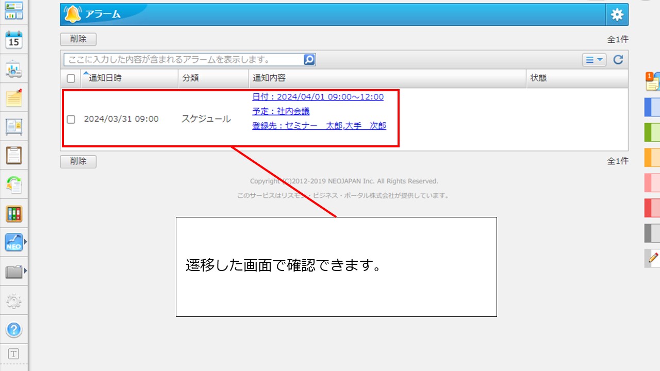Open alarm settings via white gear button
The height and width of the screenshot is (371, 660).
[617, 14]
